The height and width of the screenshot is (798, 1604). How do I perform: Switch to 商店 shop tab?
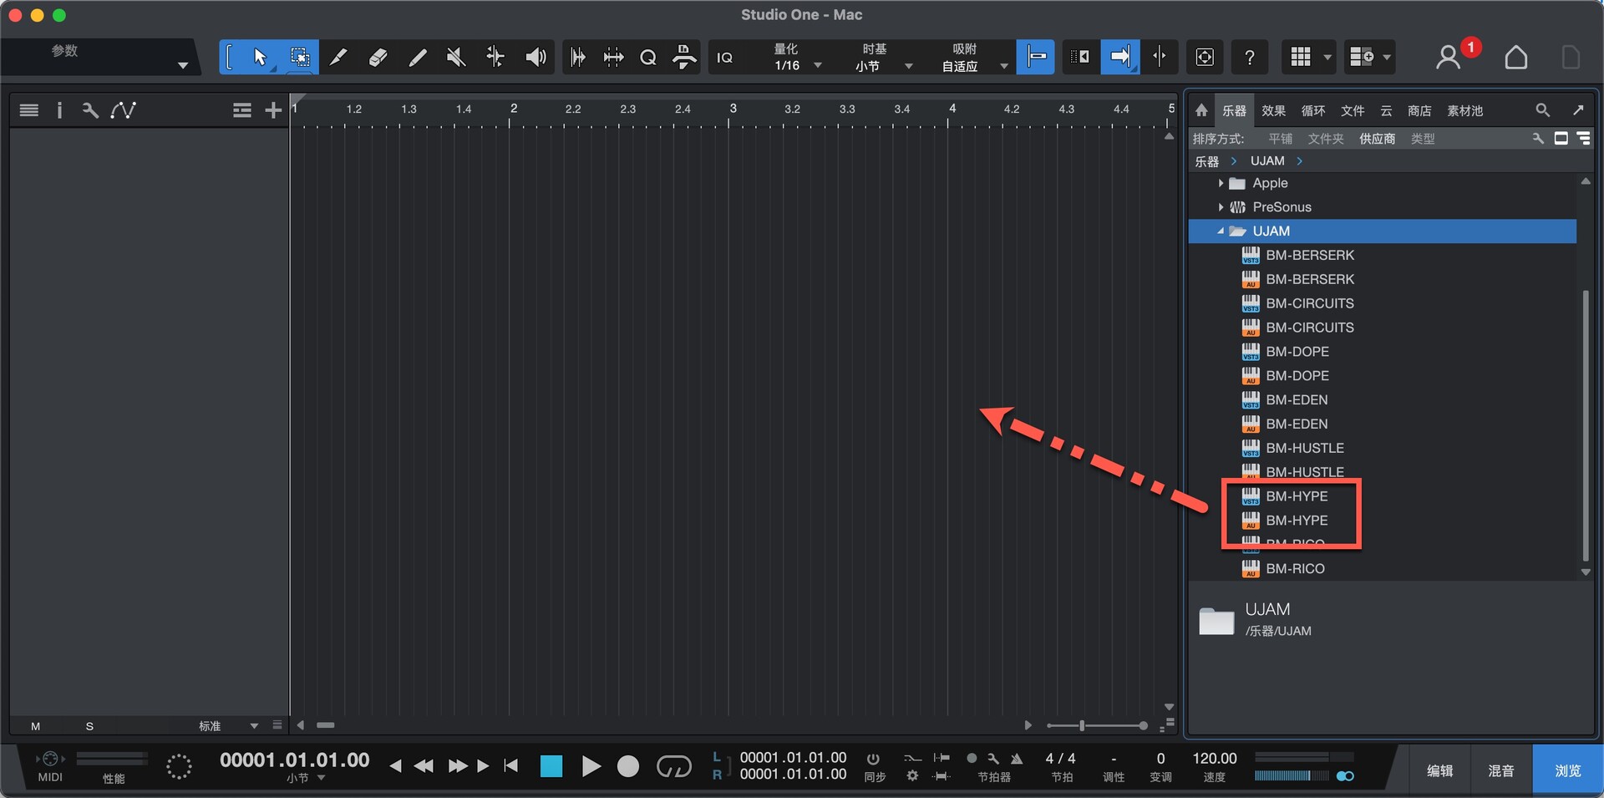(x=1419, y=110)
